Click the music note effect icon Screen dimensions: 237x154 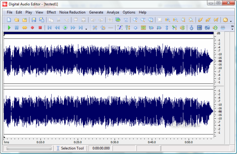pyautogui.click(x=120, y=28)
